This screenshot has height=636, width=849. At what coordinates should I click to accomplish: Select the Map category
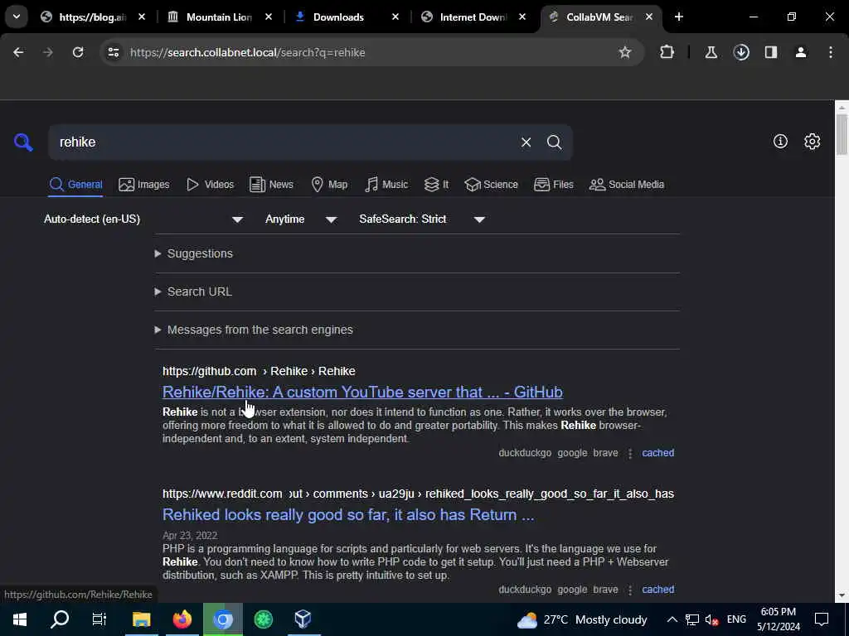tap(329, 185)
